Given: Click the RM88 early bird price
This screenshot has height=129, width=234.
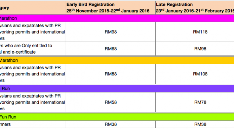Looking at the screenshot, I should tap(111, 74).
